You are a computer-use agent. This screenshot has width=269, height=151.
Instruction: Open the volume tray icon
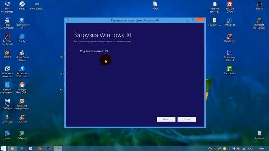(x=239, y=148)
